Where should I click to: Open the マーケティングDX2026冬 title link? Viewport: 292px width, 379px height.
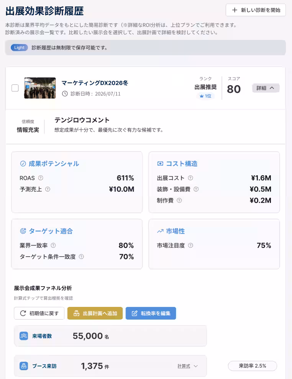95,83
